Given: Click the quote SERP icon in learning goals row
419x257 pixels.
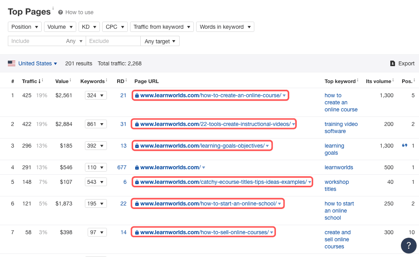Looking at the screenshot, I should [404, 145].
